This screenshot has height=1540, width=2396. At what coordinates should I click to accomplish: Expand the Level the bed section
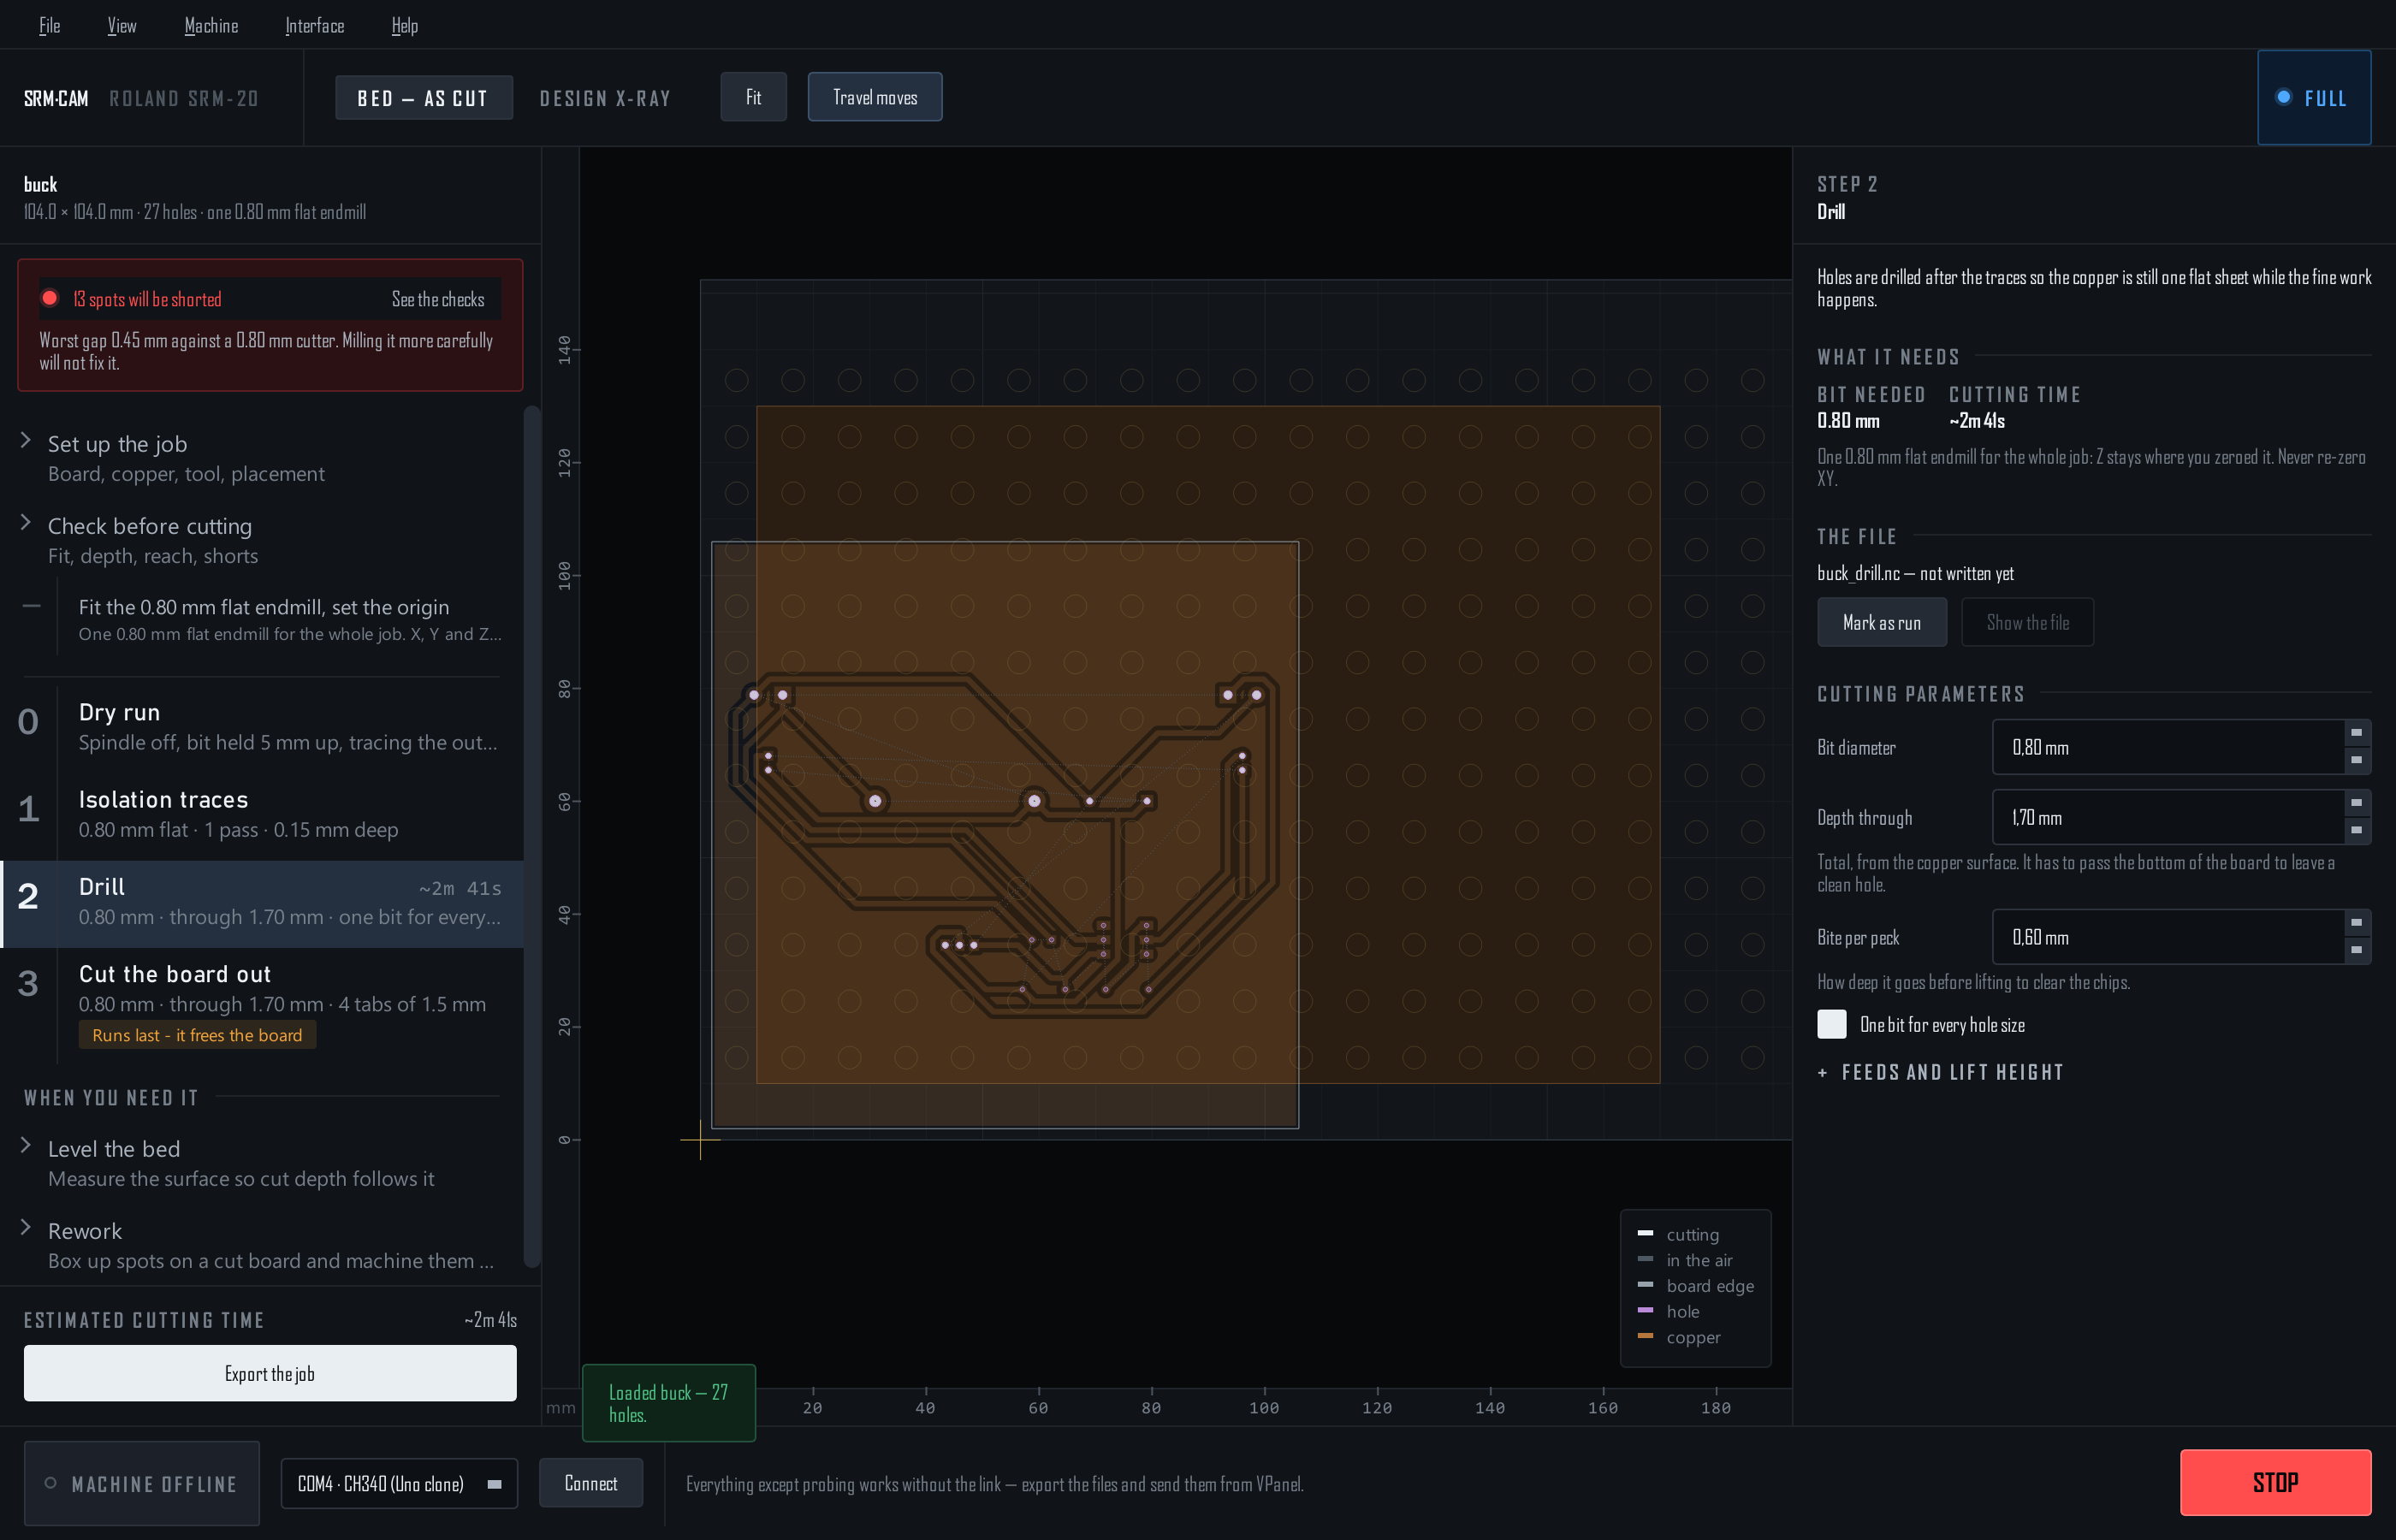point(261,1163)
